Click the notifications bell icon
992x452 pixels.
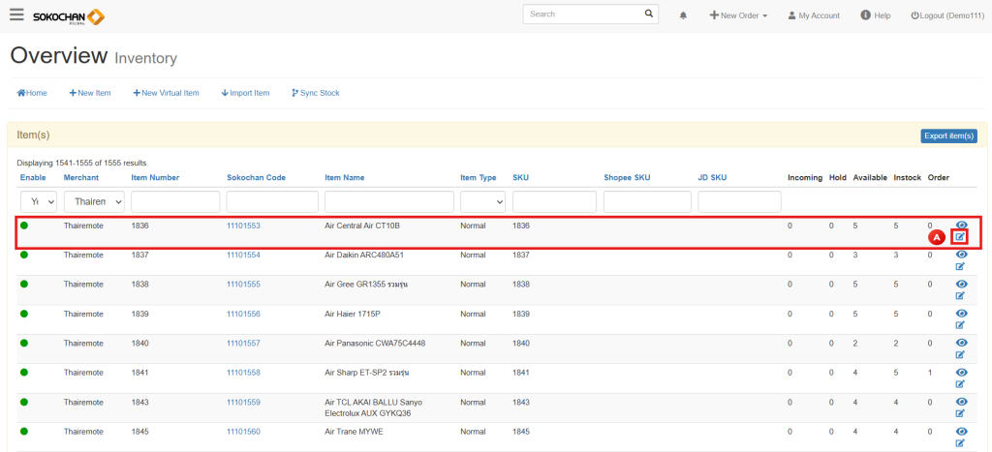[683, 15]
